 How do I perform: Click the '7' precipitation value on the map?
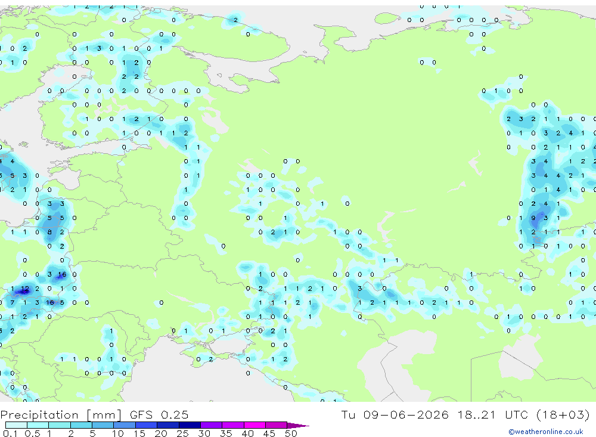[13, 303]
